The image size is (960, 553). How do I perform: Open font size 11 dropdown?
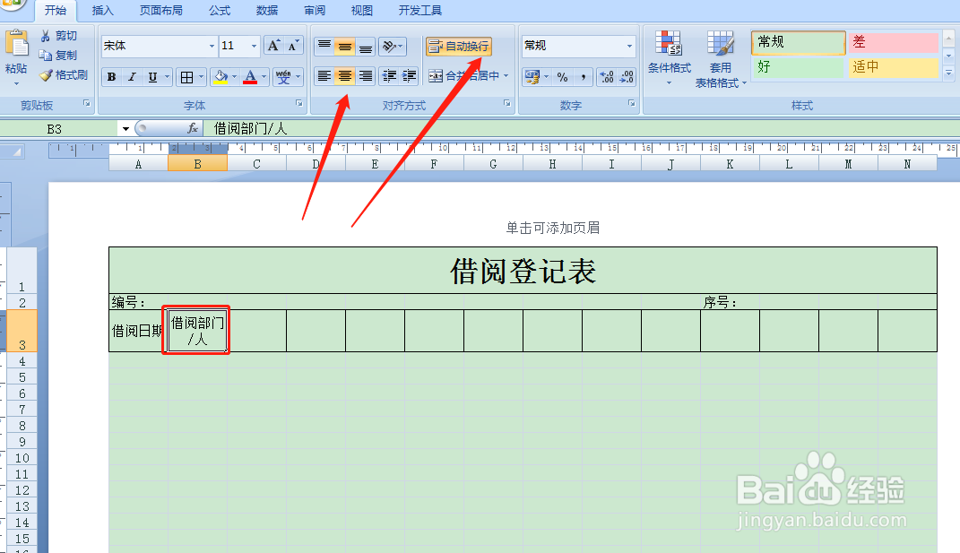tap(254, 46)
